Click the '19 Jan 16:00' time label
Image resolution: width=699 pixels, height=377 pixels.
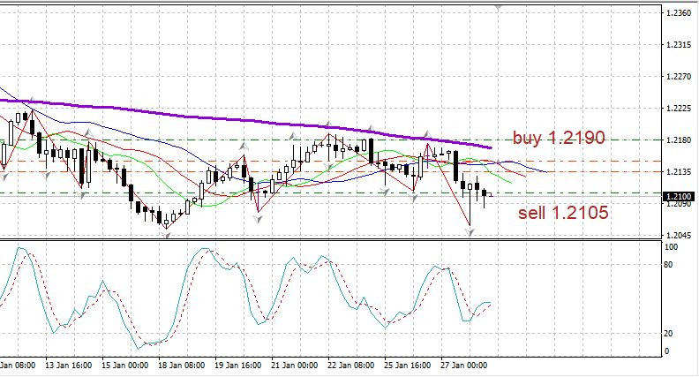point(238,366)
